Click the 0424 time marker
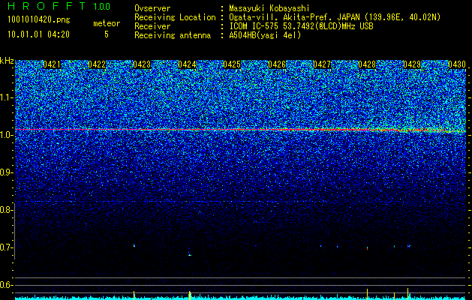This screenshot has width=472, height=300. [x=187, y=64]
